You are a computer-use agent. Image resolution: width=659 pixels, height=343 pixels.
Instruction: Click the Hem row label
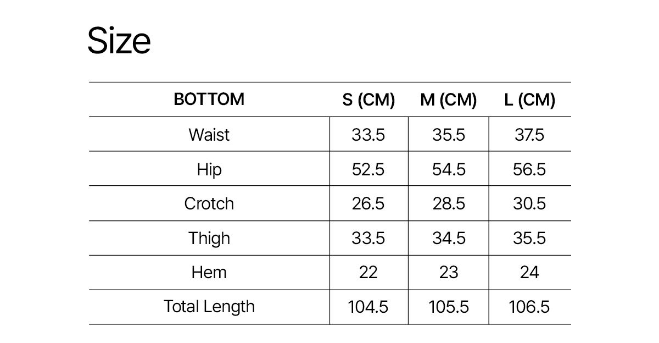[209, 273]
